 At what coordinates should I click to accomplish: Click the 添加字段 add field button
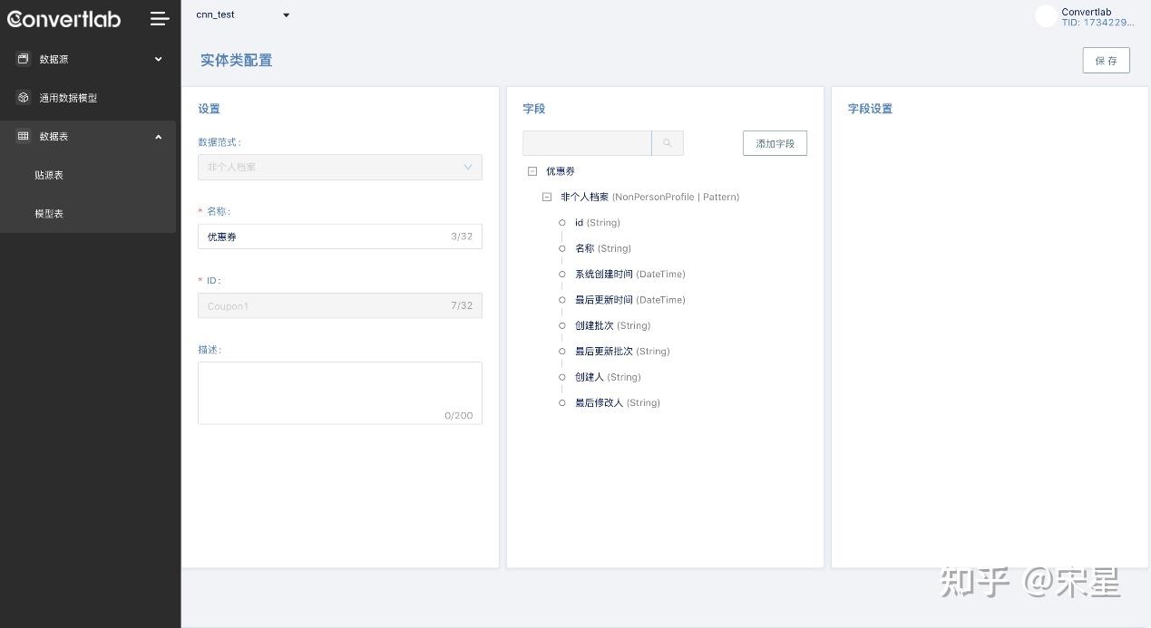(775, 142)
